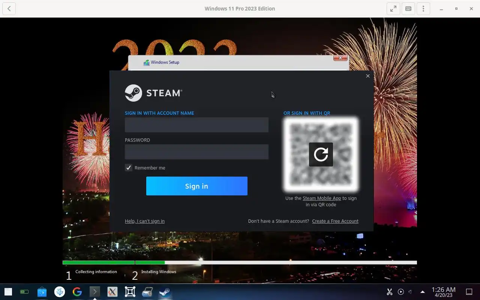Open the terminal icon in the taskbar
This screenshot has height=300, width=480.
95,292
